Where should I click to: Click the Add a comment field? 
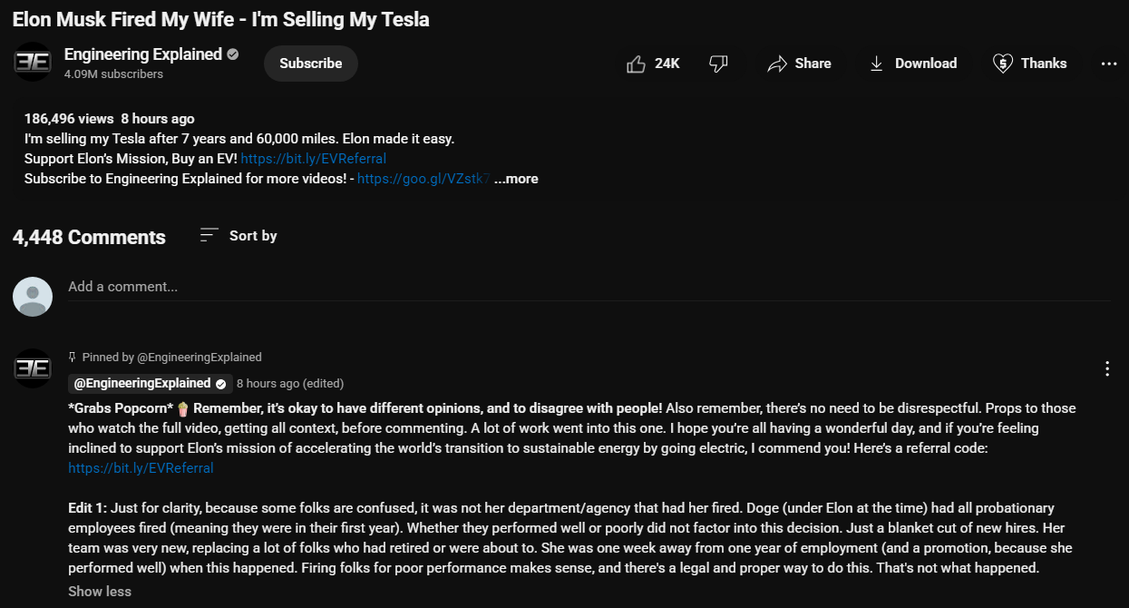(x=589, y=287)
